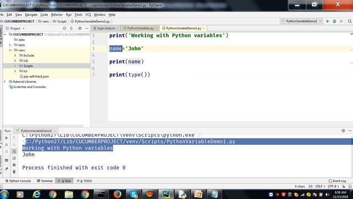Click the stop square in Run panel
The image size is (353, 199).
pyautogui.click(x=7, y=145)
